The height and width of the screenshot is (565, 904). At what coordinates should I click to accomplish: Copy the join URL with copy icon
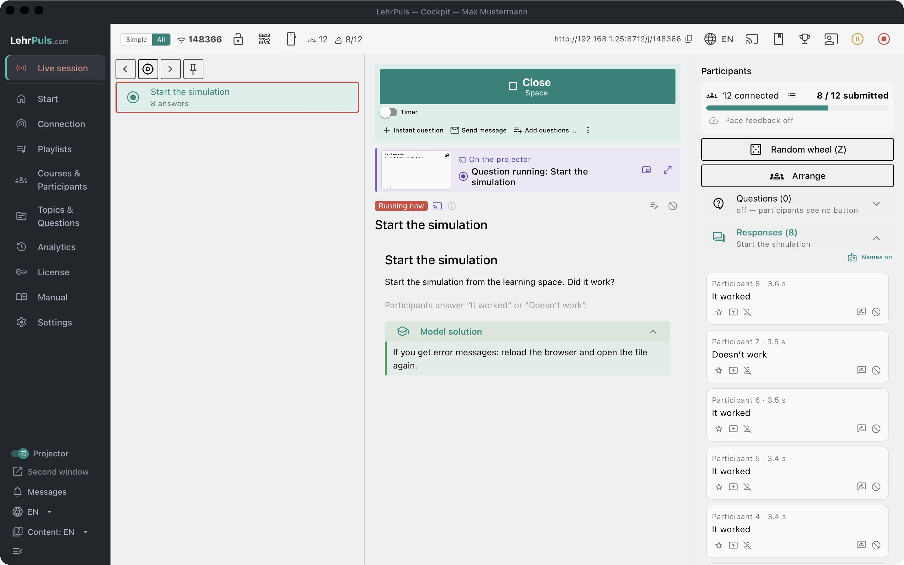[689, 39]
